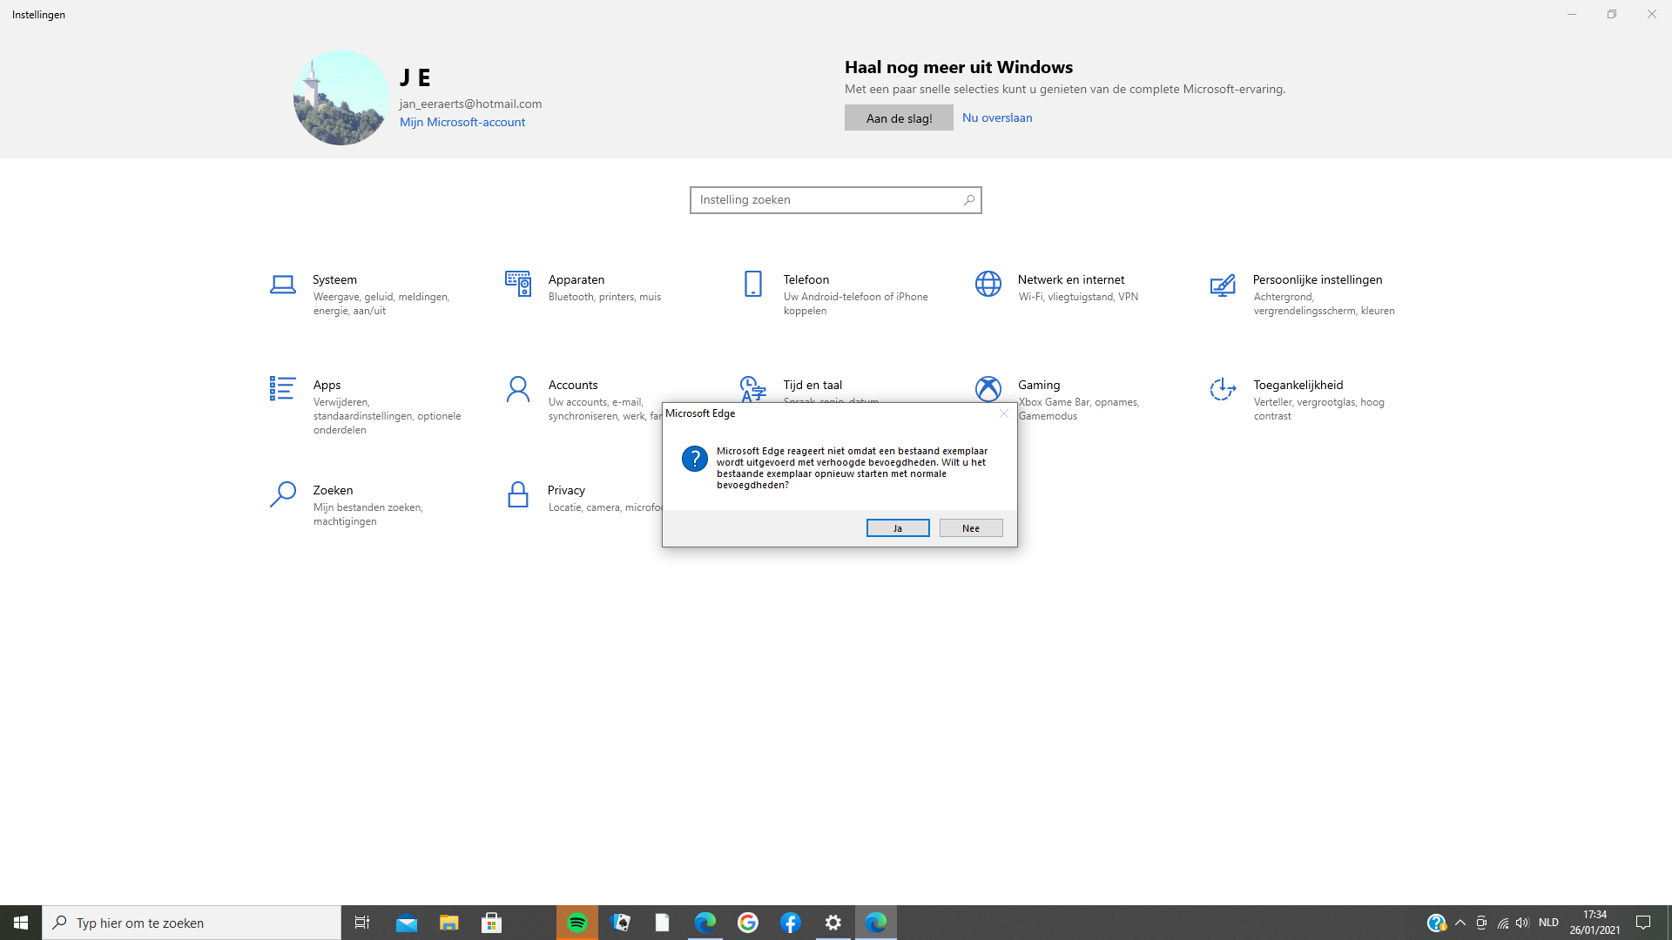The height and width of the screenshot is (940, 1672).
Task: Open the Gaming Xbox icon
Action: click(x=988, y=388)
